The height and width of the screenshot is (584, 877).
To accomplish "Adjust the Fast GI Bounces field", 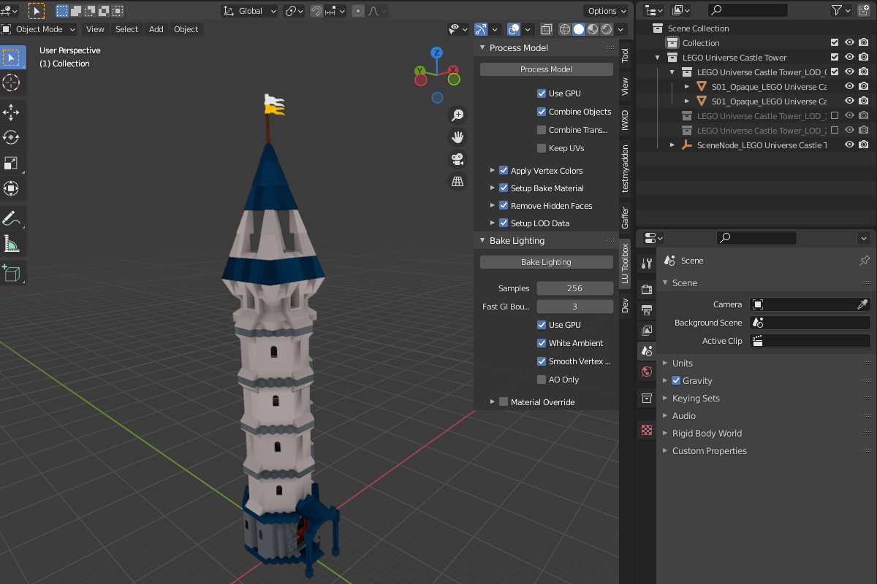I will click(575, 307).
